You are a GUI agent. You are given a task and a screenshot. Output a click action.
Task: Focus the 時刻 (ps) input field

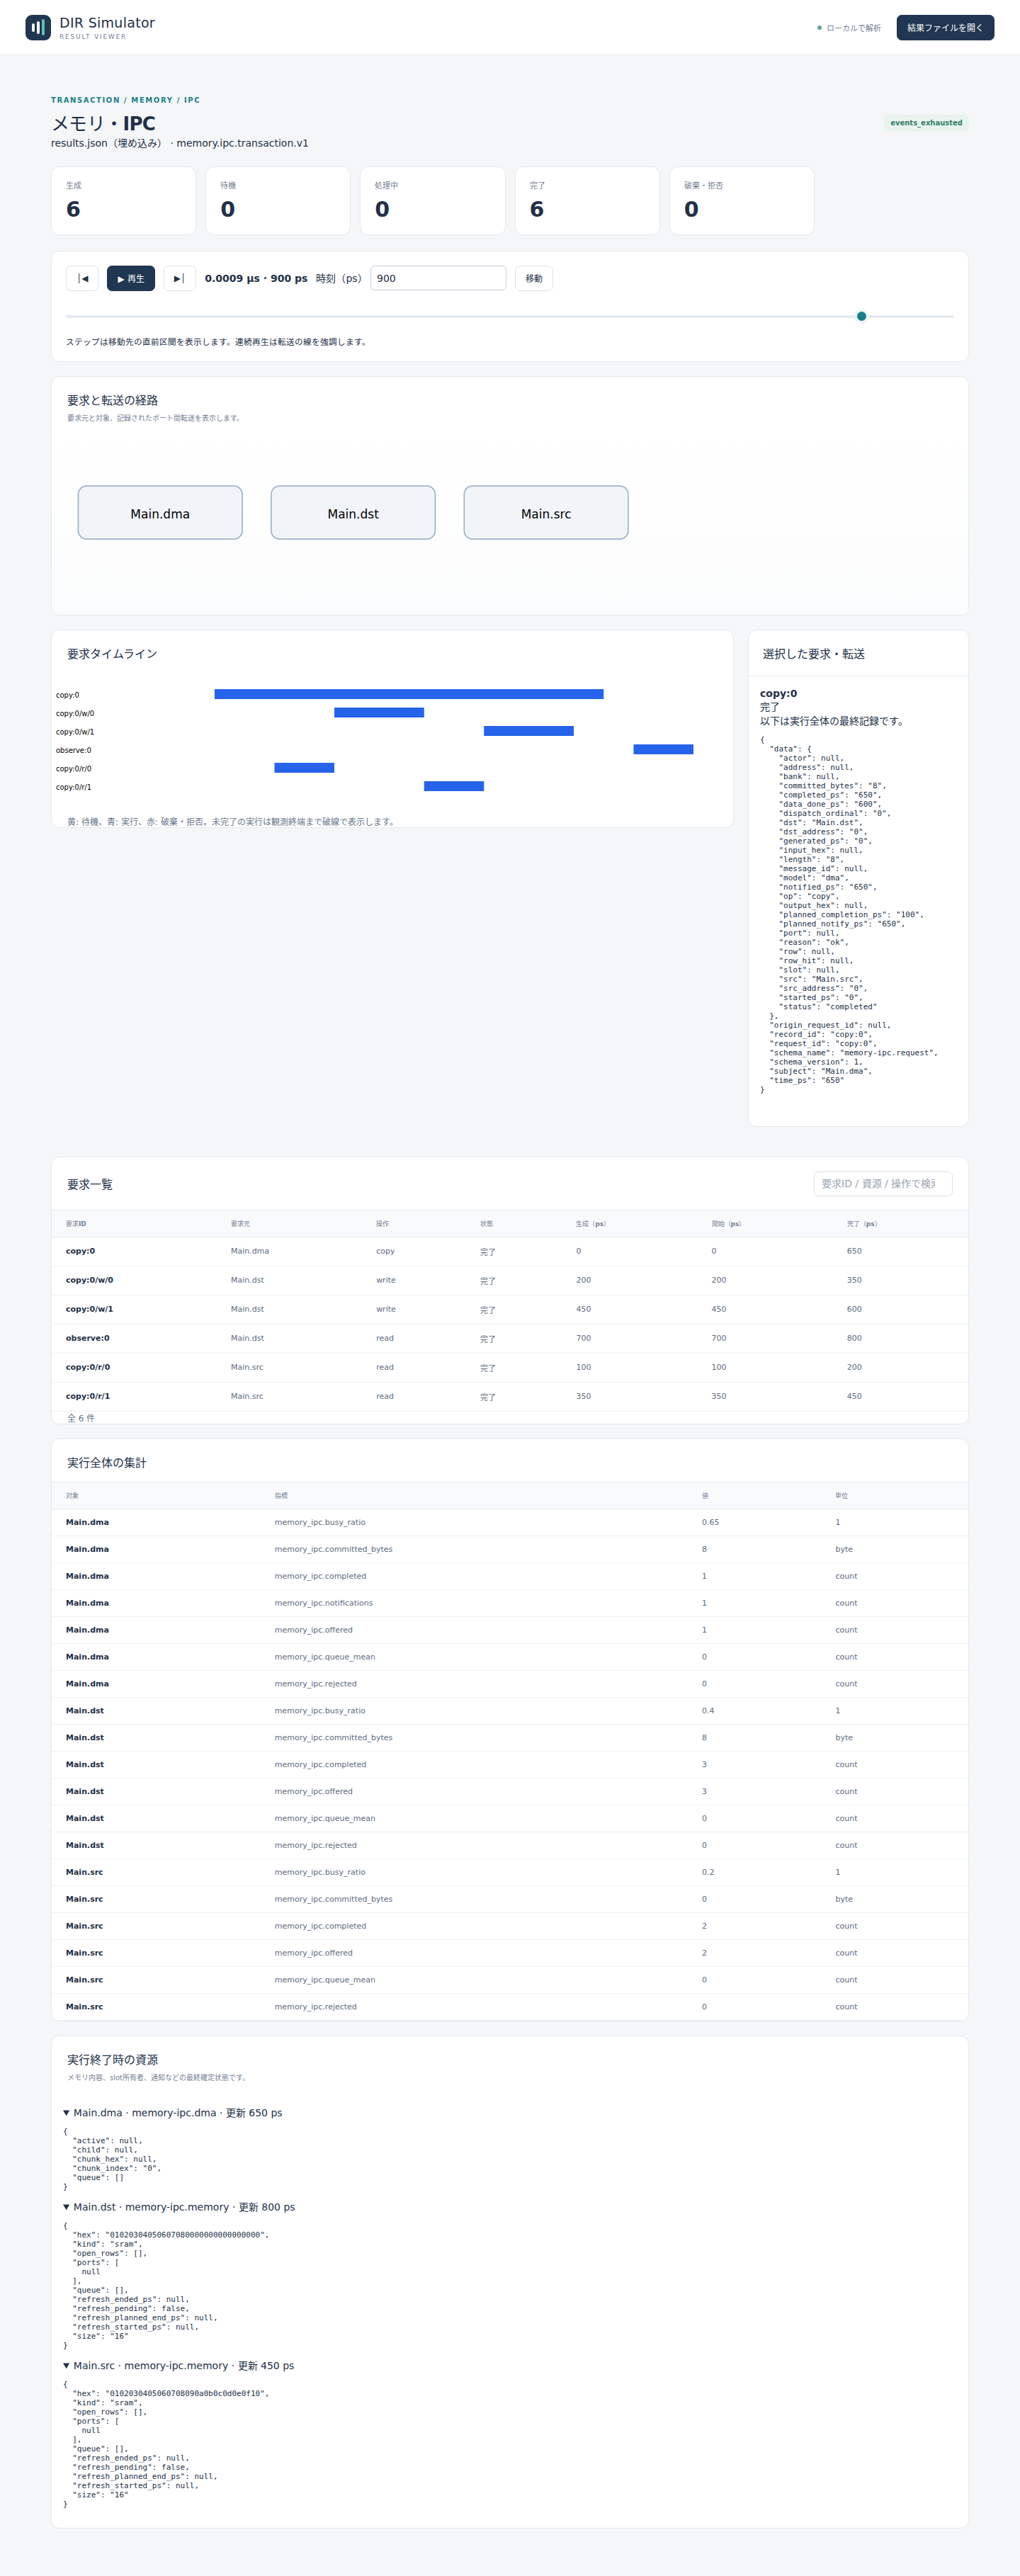pyautogui.click(x=438, y=278)
